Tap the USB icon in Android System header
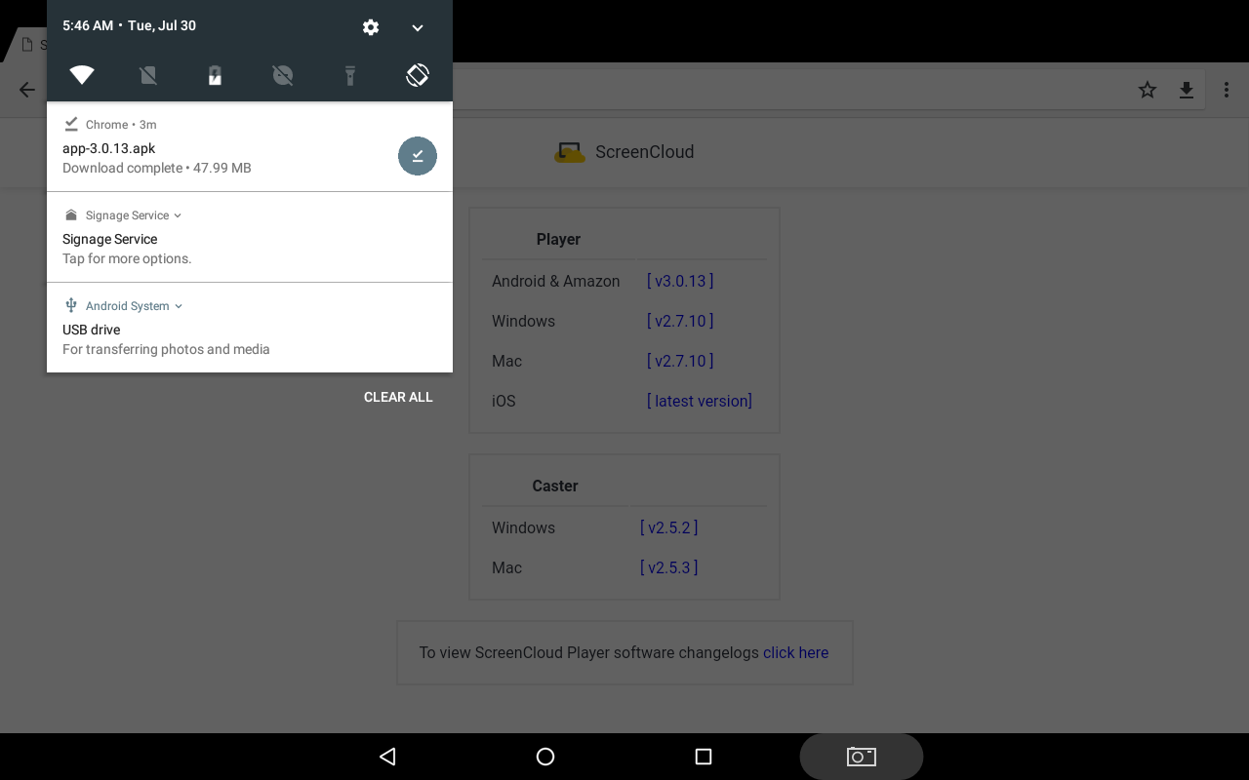 pos(71,305)
